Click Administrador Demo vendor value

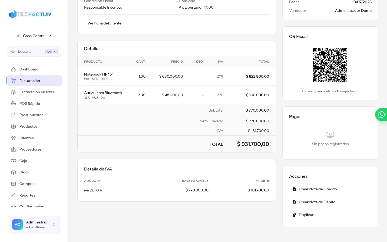(353, 10)
